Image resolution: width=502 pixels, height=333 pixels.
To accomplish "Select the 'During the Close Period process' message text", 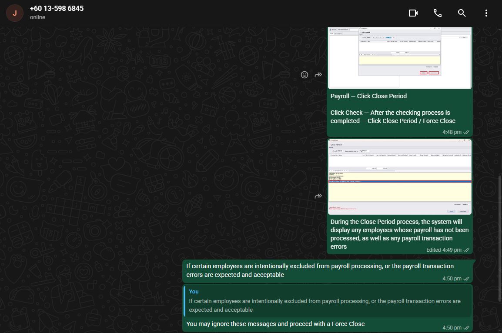I will click(399, 234).
